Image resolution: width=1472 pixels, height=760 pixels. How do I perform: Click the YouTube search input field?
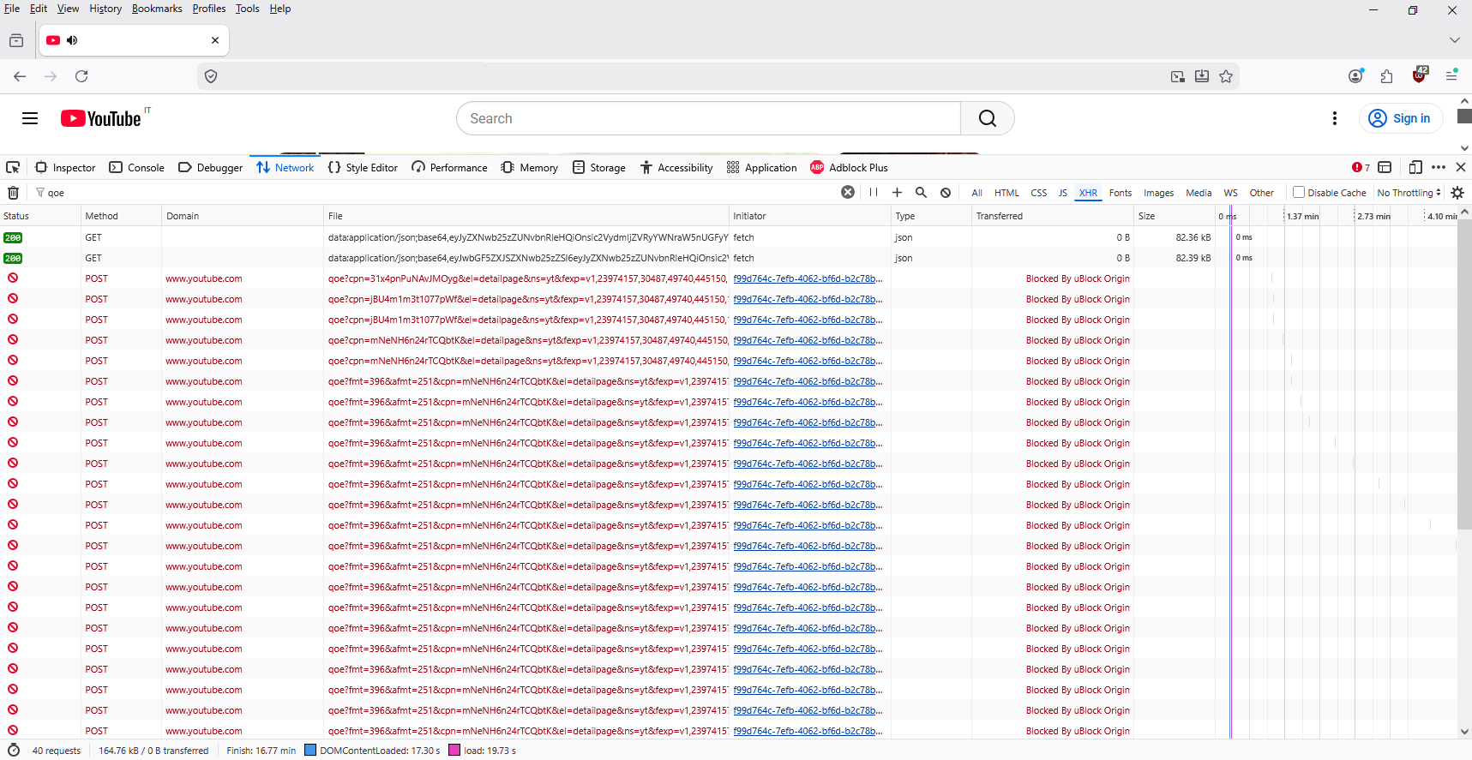click(708, 118)
